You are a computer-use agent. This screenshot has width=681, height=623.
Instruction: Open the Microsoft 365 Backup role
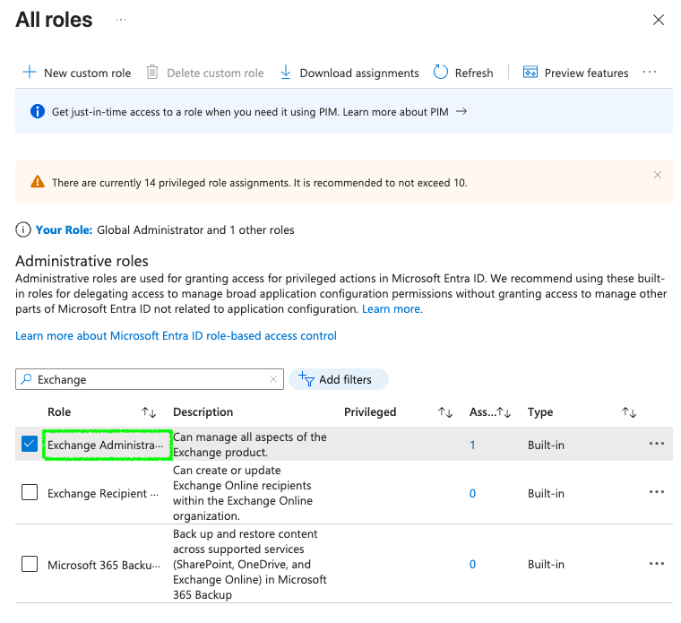pos(104,565)
